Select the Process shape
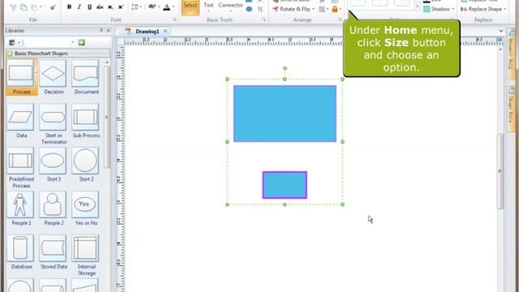 22,78
